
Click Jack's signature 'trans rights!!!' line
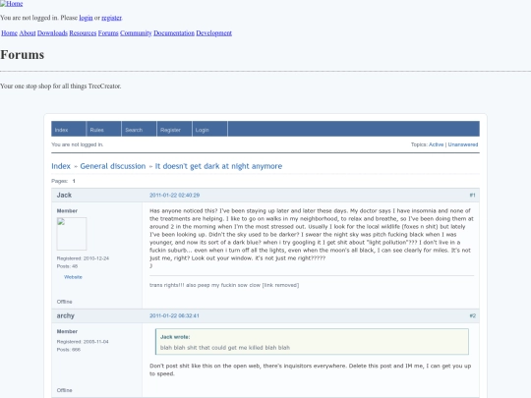click(224, 285)
